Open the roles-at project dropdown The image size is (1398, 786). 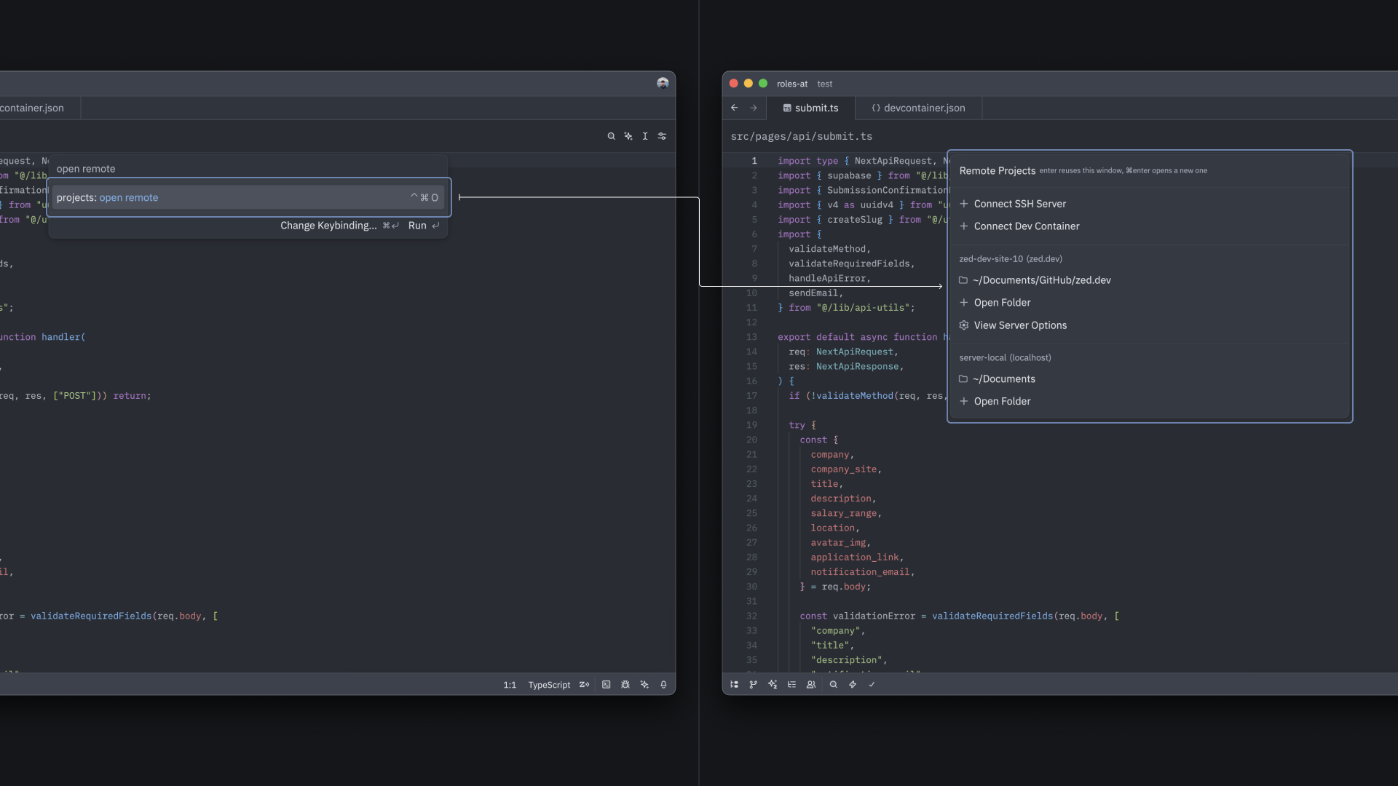click(x=791, y=84)
